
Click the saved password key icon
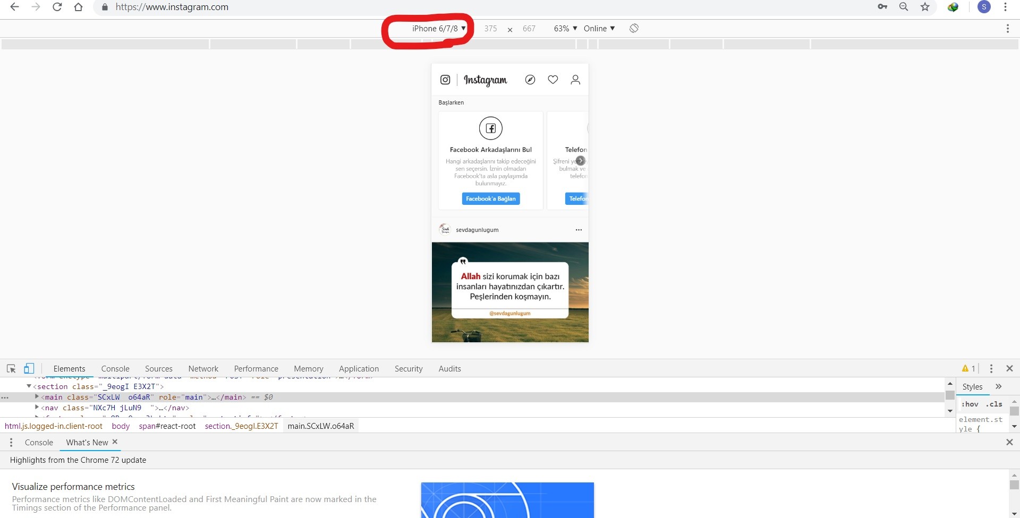[882, 7]
